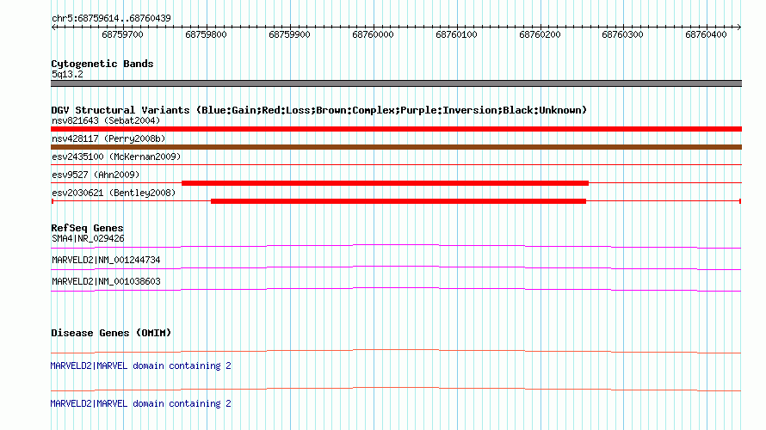This screenshot has height=430, width=766.
Task: Click the SMA4|NR_029426 gene label
Action: point(88,239)
